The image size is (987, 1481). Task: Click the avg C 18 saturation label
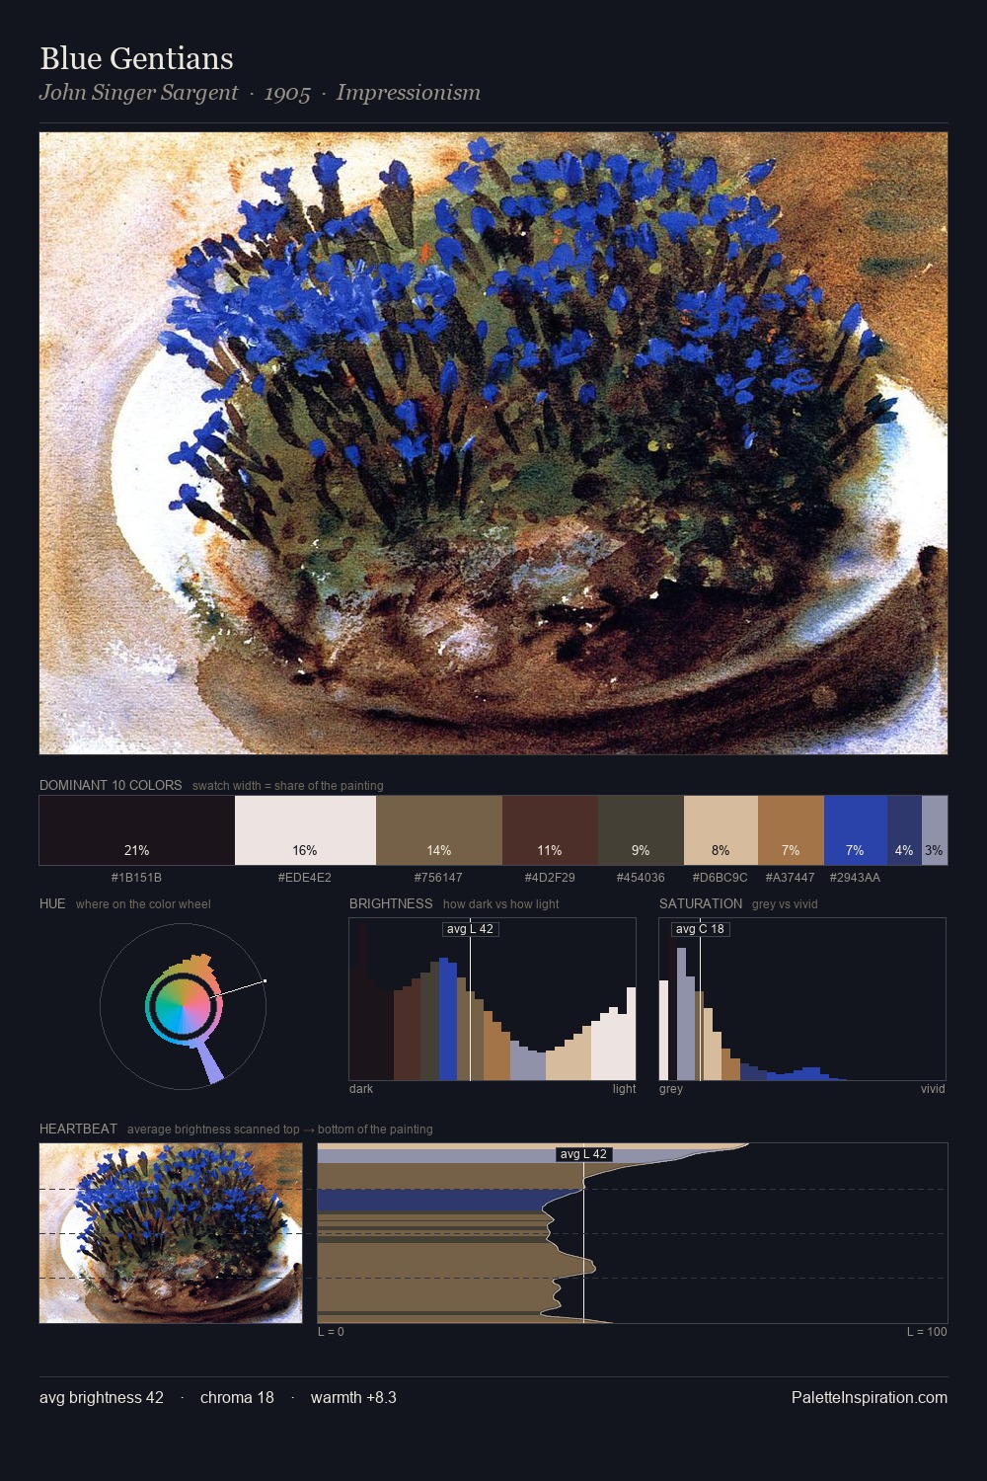click(700, 929)
